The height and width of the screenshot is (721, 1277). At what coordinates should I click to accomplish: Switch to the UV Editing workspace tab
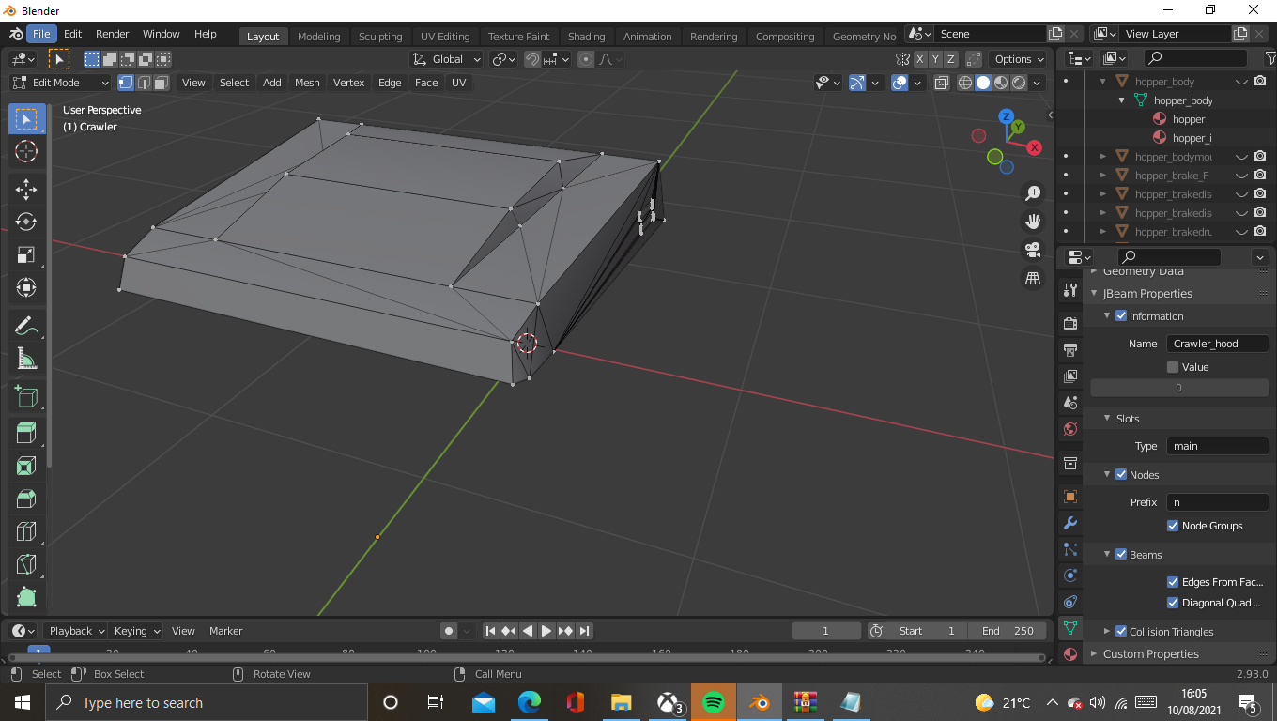[445, 37]
